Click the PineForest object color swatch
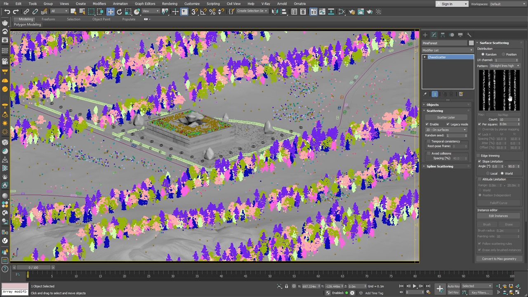The image size is (528, 297). [471, 43]
